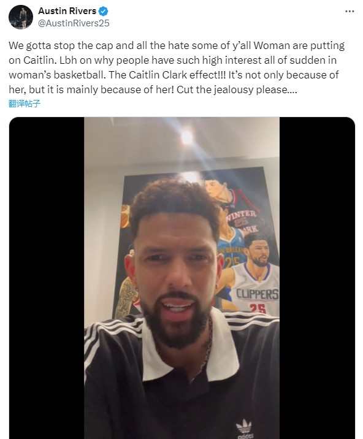Click the right black bar of video
363x439 pixels.
click(317, 278)
